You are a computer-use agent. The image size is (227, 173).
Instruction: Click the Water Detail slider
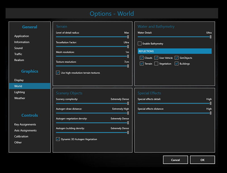tap(175, 37)
